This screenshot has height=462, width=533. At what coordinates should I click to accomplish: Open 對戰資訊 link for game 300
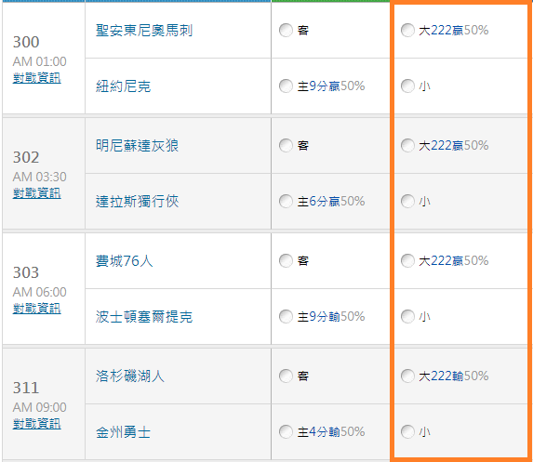(x=36, y=78)
